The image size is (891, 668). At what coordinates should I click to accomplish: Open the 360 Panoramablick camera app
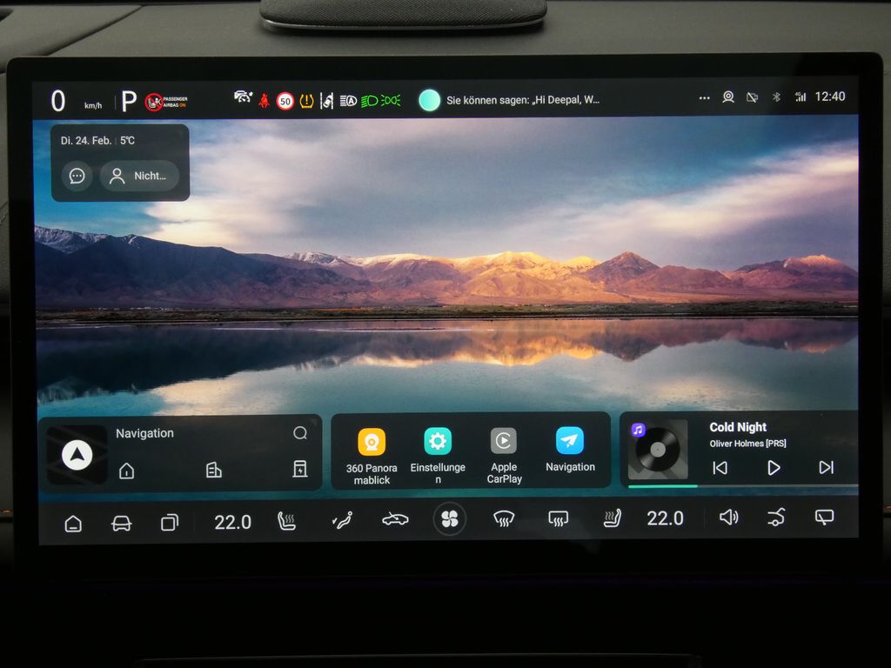pyautogui.click(x=372, y=442)
